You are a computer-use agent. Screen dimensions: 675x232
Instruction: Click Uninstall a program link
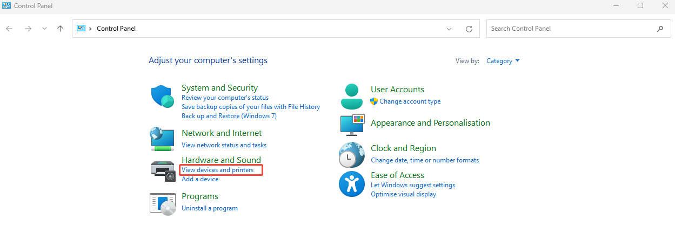click(x=209, y=208)
